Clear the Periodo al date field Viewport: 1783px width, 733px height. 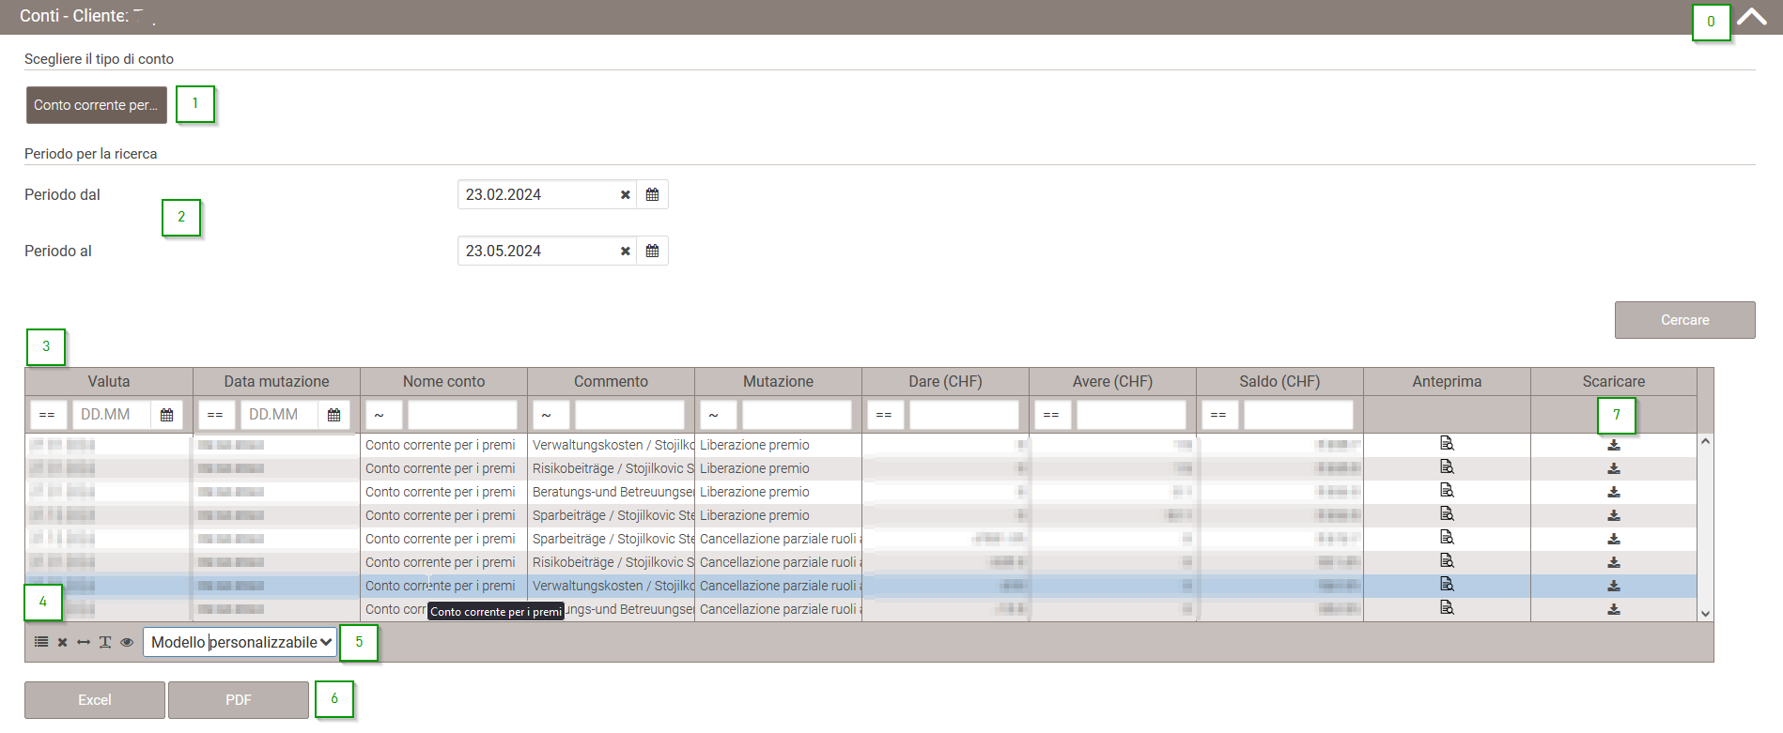(x=625, y=252)
